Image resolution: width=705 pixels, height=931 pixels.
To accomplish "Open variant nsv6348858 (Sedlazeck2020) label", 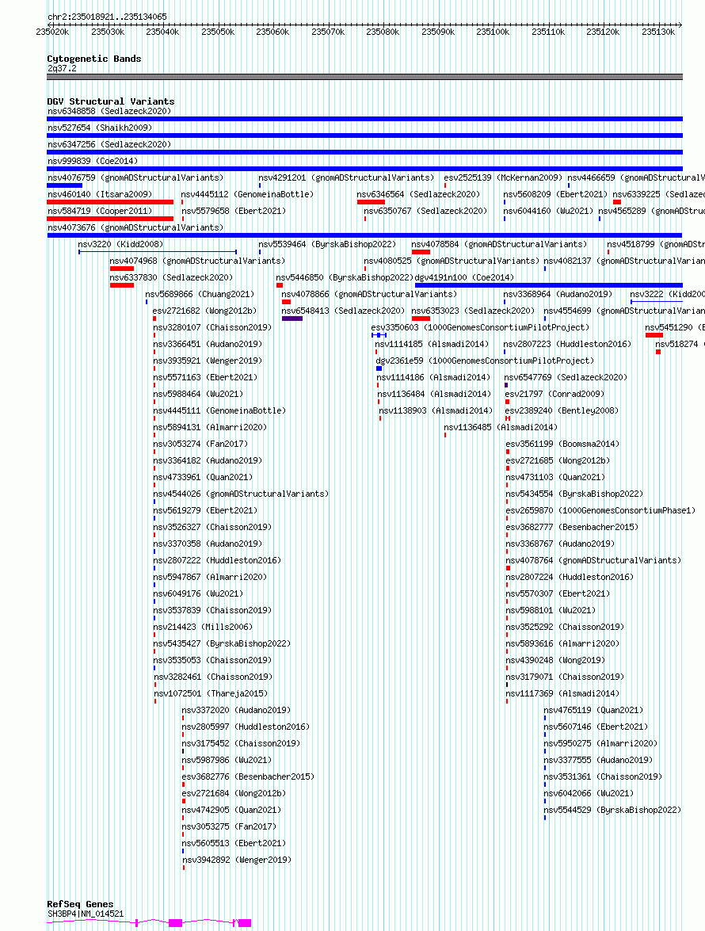I will pos(109,111).
